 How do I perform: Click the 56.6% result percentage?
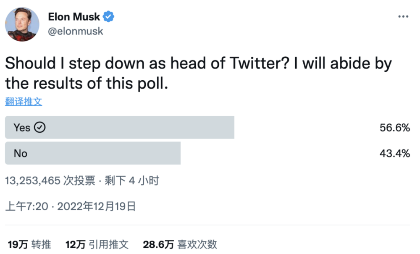click(394, 128)
